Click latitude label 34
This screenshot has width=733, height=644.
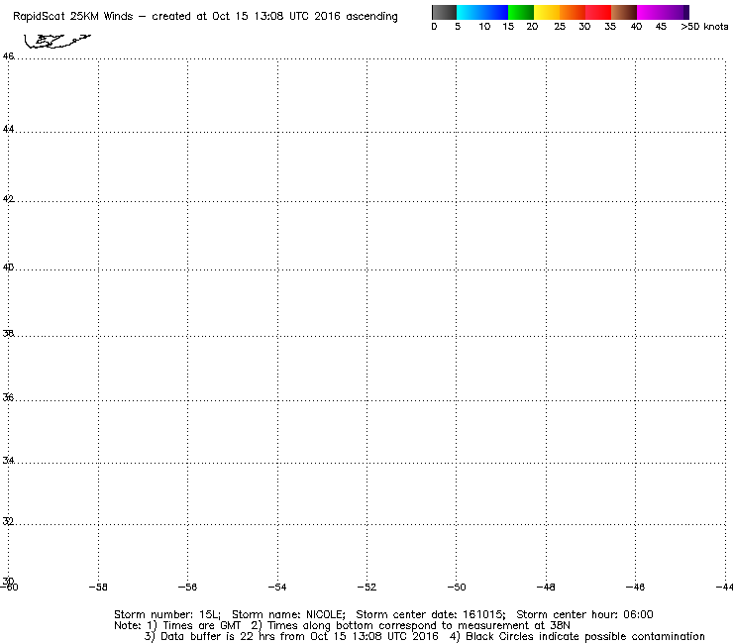8,460
